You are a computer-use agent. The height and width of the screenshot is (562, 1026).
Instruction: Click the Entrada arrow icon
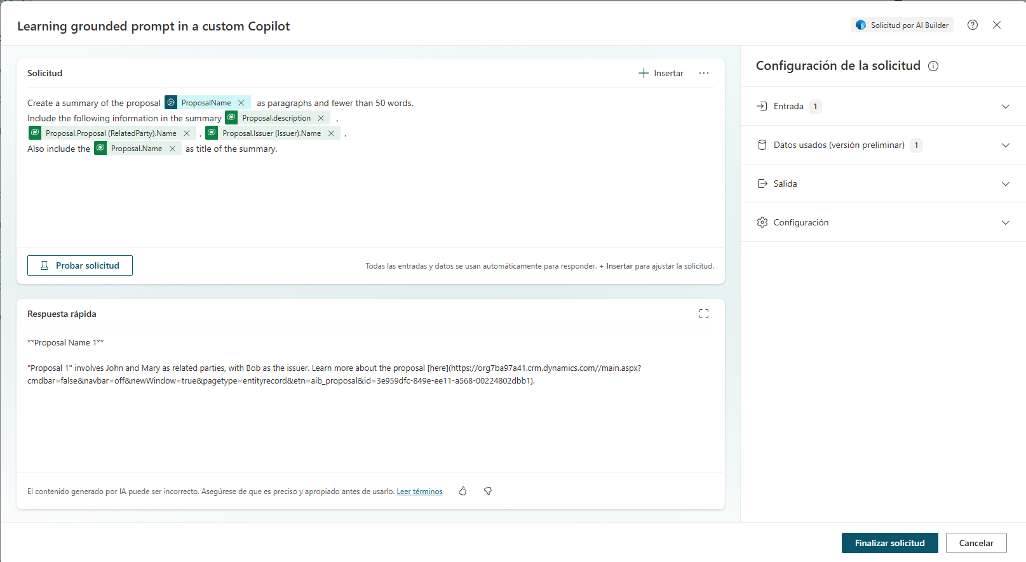(762, 106)
